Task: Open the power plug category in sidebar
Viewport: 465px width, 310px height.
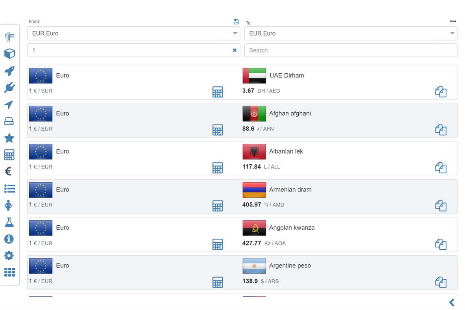Action: coord(9,87)
